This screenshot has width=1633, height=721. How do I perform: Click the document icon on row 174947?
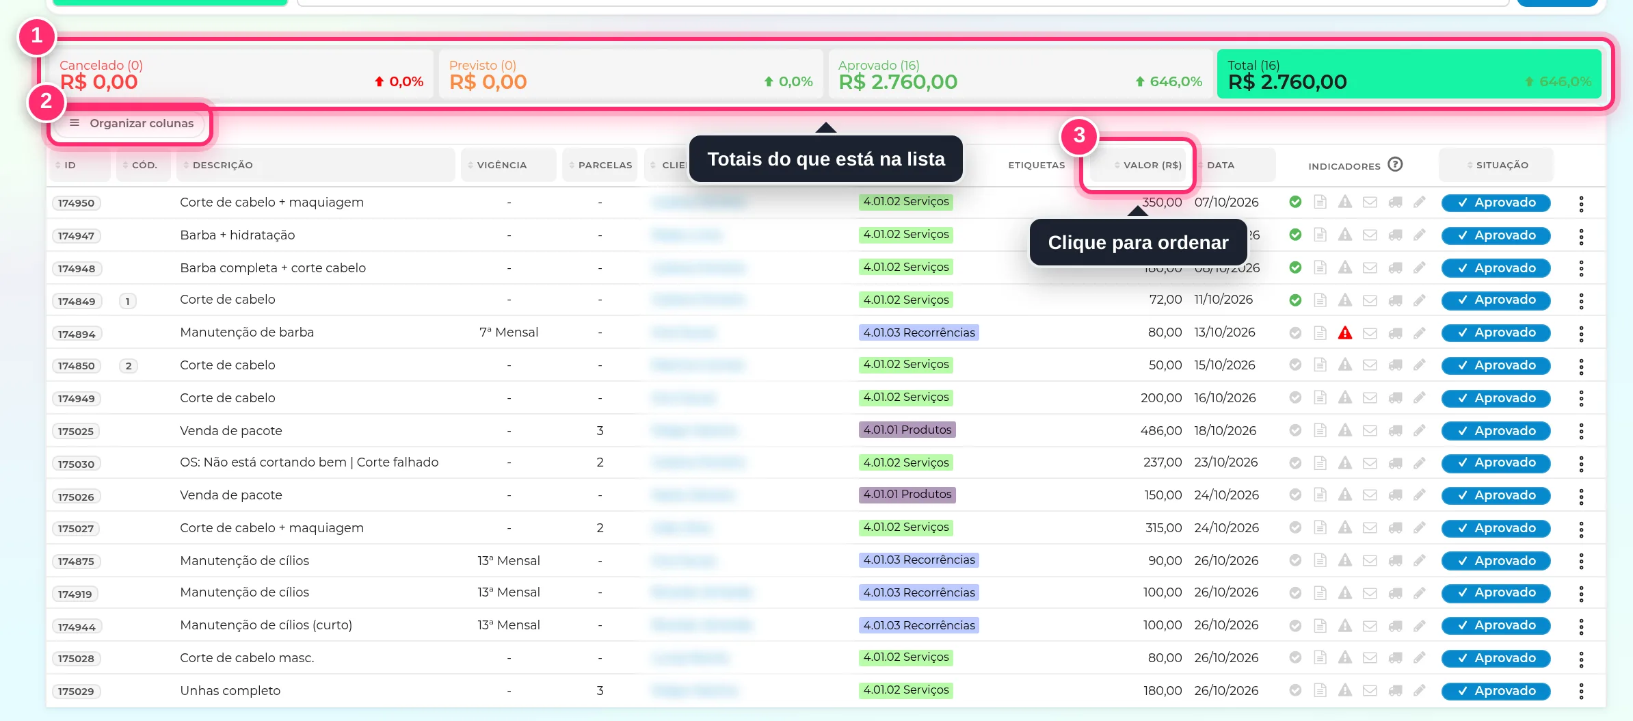point(1320,235)
